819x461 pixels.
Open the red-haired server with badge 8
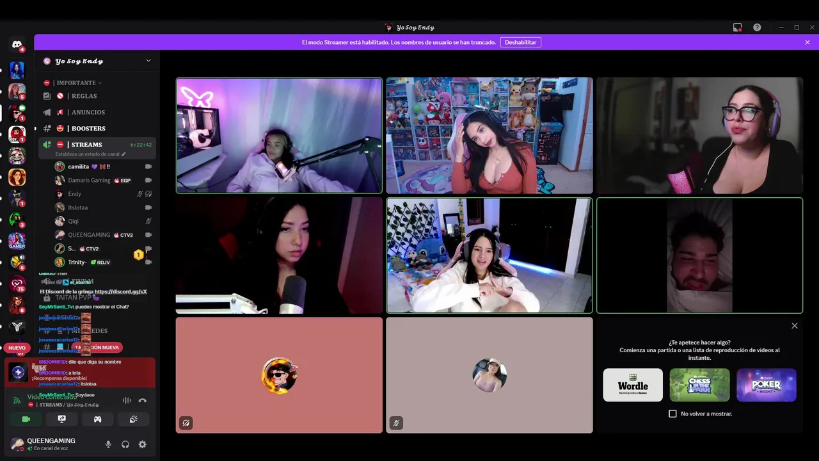17,305
